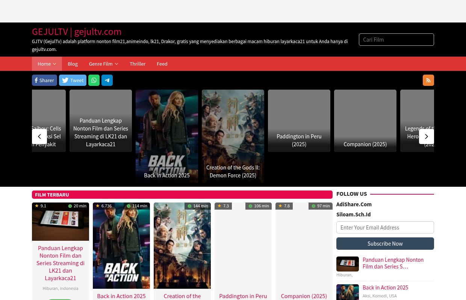Click the 7.3 star rating badge
The width and height of the screenshot is (466, 300).
[x=223, y=206]
